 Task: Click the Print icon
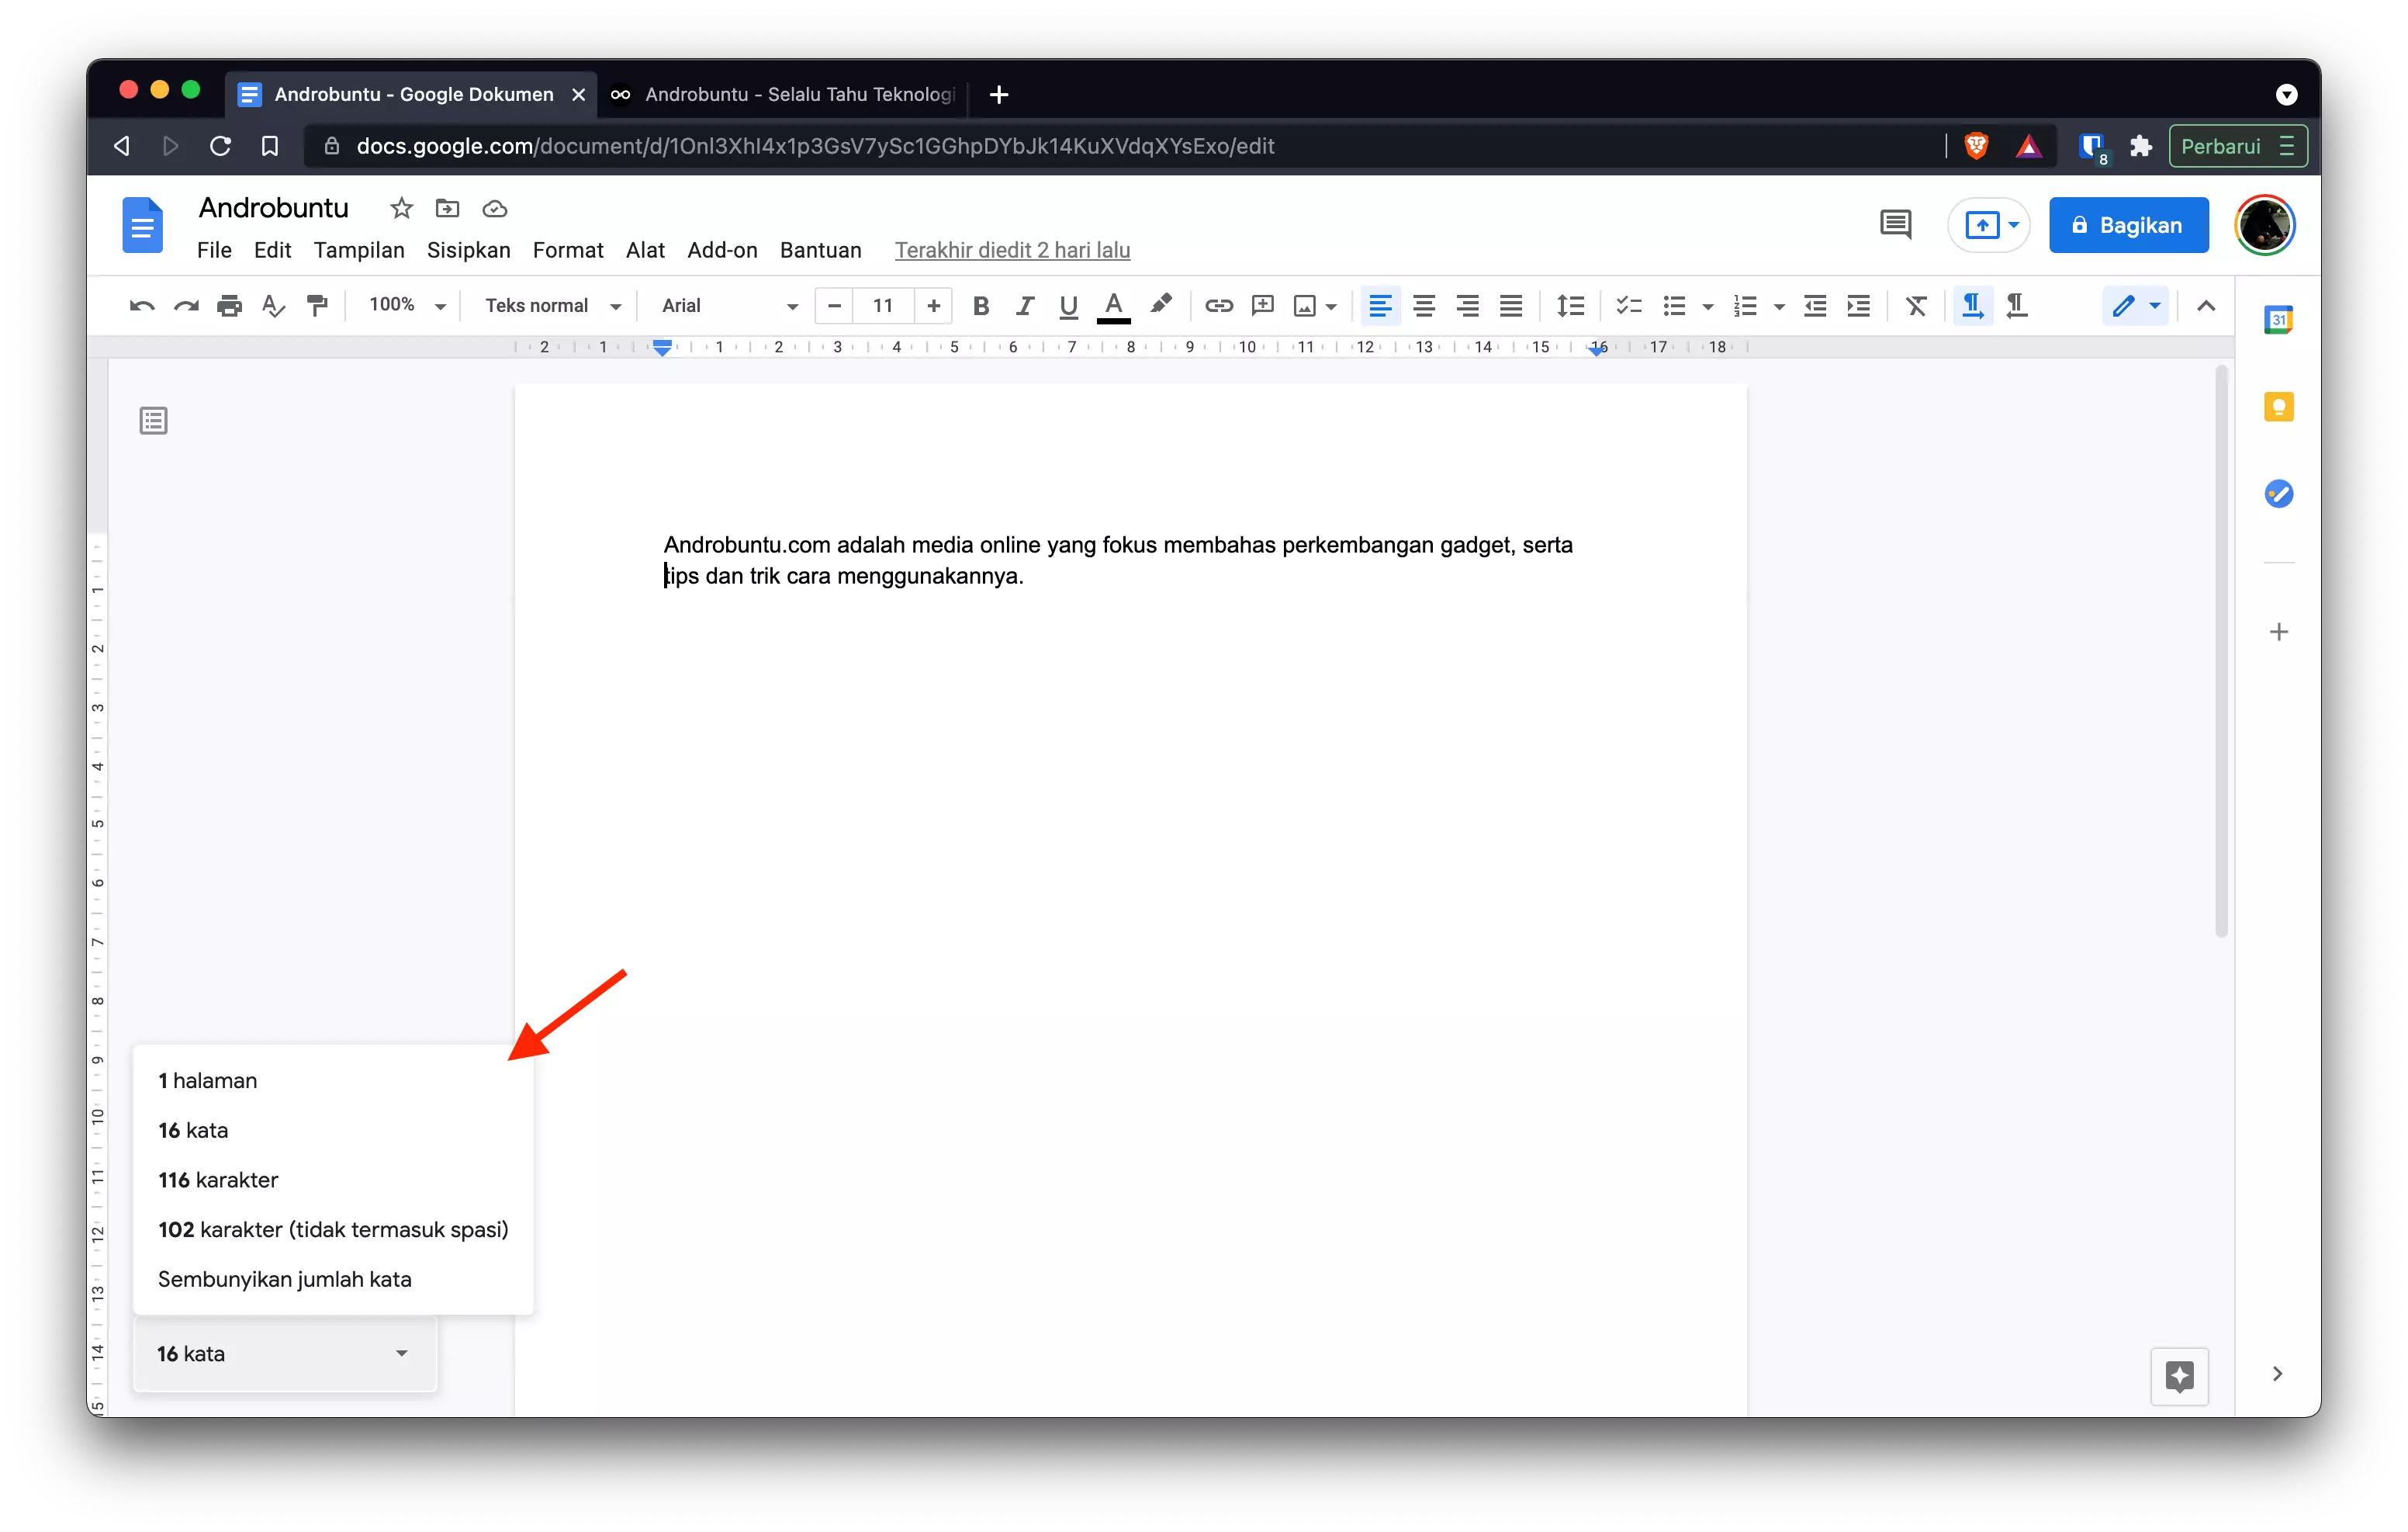point(229,305)
